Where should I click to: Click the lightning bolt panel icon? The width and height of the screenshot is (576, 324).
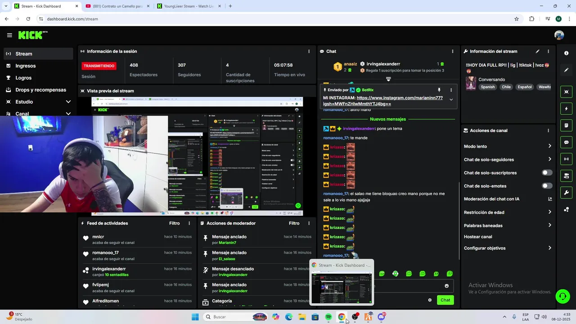(x=566, y=108)
